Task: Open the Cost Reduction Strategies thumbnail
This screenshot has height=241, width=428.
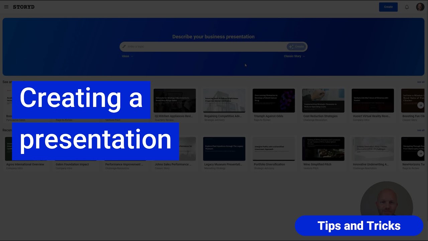Action: [x=323, y=100]
